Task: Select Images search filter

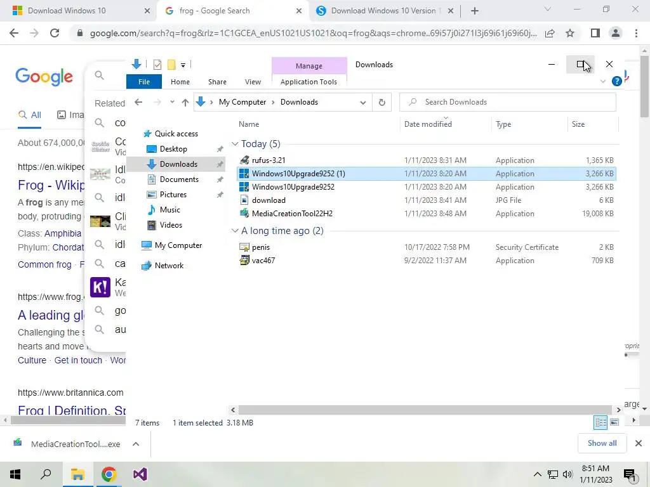Action: click(x=70, y=115)
